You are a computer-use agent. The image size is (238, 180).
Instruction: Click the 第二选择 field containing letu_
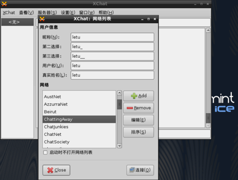click(112, 47)
